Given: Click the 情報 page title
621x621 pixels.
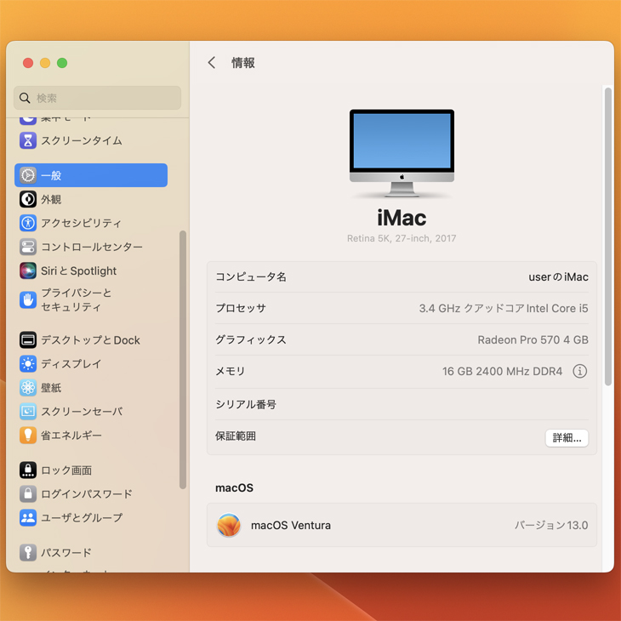Looking at the screenshot, I should tap(243, 63).
